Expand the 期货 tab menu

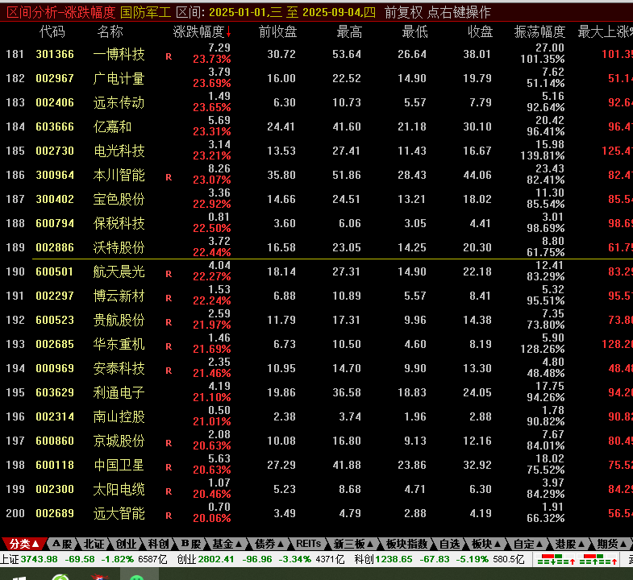[x=611, y=544]
